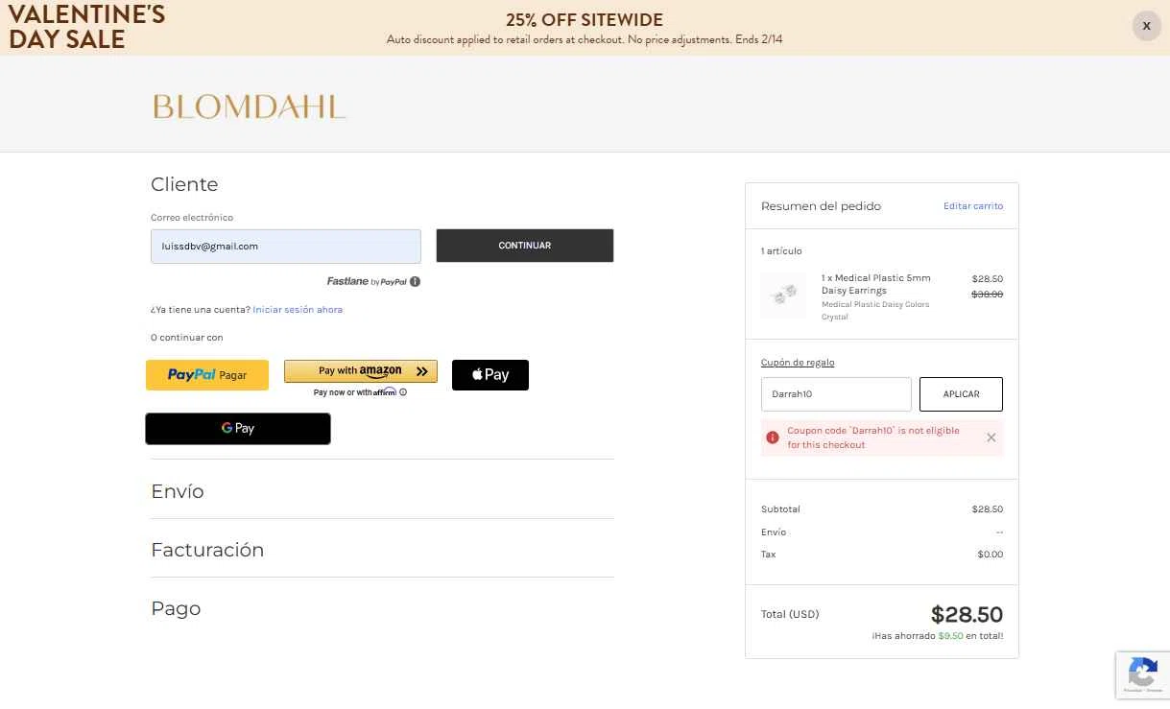Image resolution: width=1170 pixels, height=709 pixels.
Task: Select the Cliente section heading
Action: coord(184,184)
